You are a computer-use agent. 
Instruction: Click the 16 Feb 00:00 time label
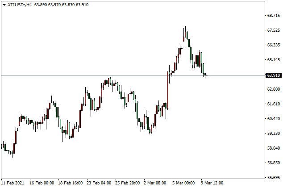pos(42,183)
